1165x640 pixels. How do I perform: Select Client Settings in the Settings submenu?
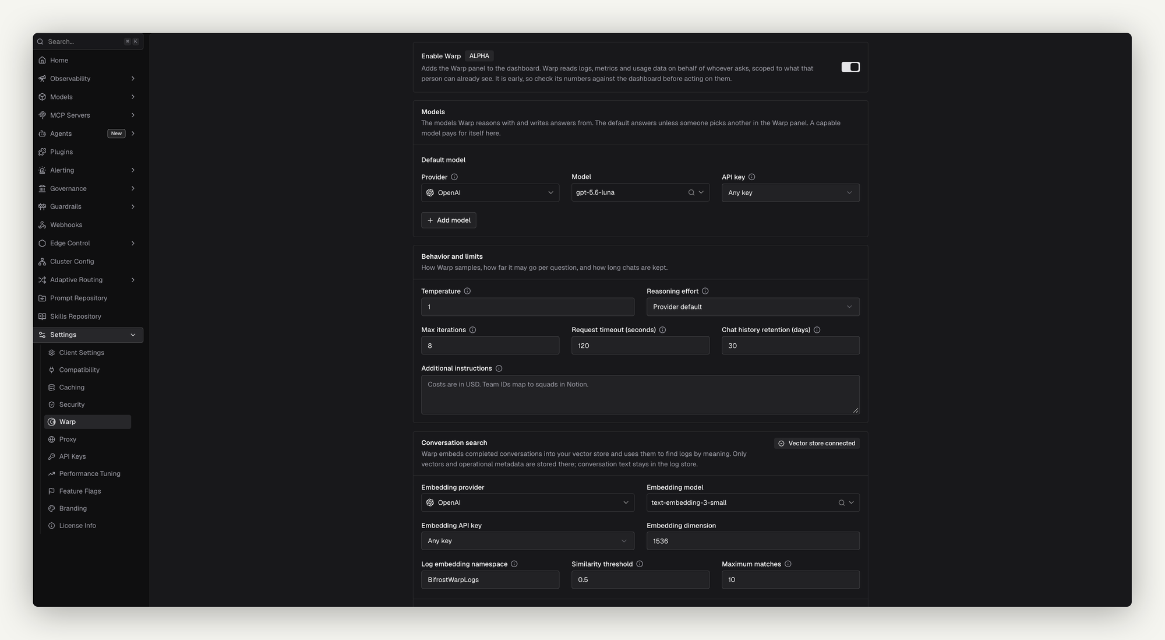point(87,353)
